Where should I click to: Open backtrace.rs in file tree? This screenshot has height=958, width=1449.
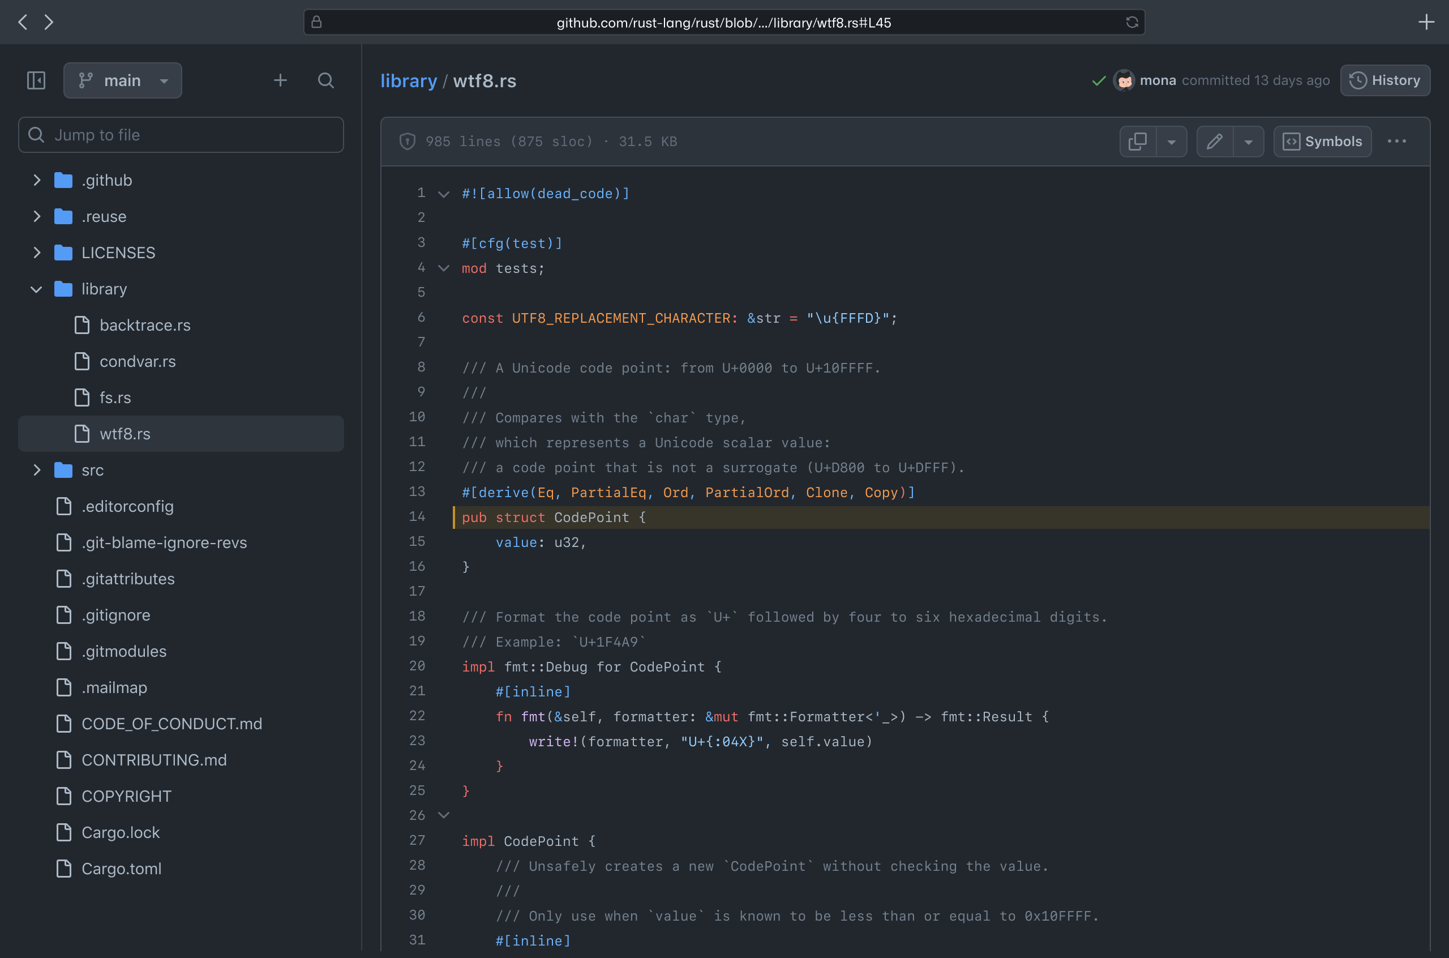click(x=145, y=325)
